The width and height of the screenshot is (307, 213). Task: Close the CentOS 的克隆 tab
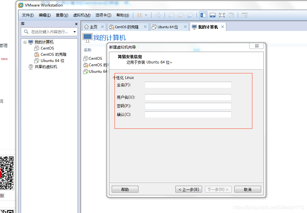[x=145, y=27]
